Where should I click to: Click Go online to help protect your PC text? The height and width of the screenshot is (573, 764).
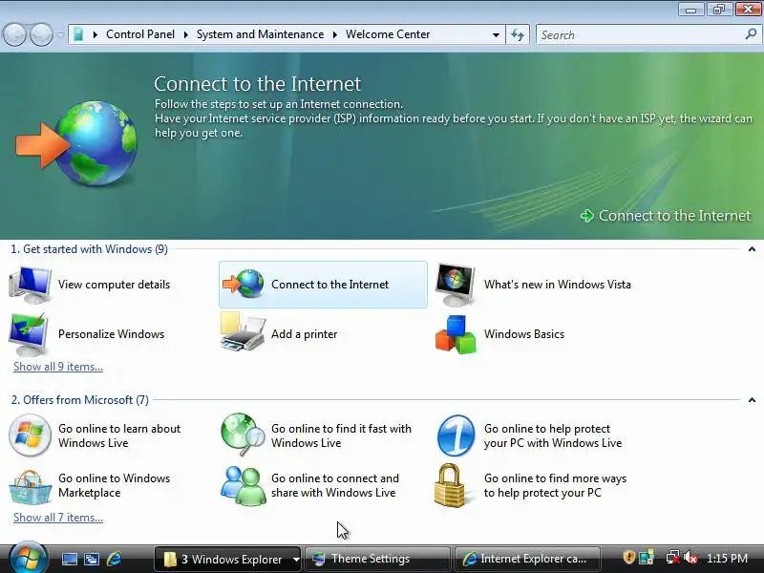553,435
